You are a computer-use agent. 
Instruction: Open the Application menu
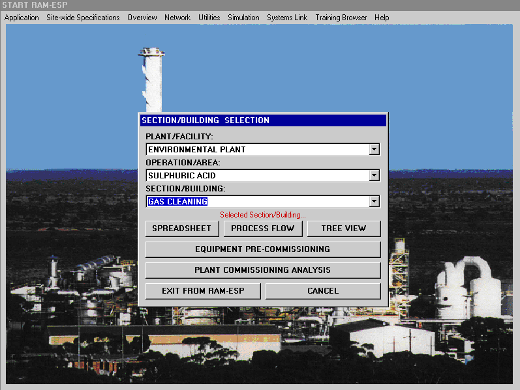22,18
